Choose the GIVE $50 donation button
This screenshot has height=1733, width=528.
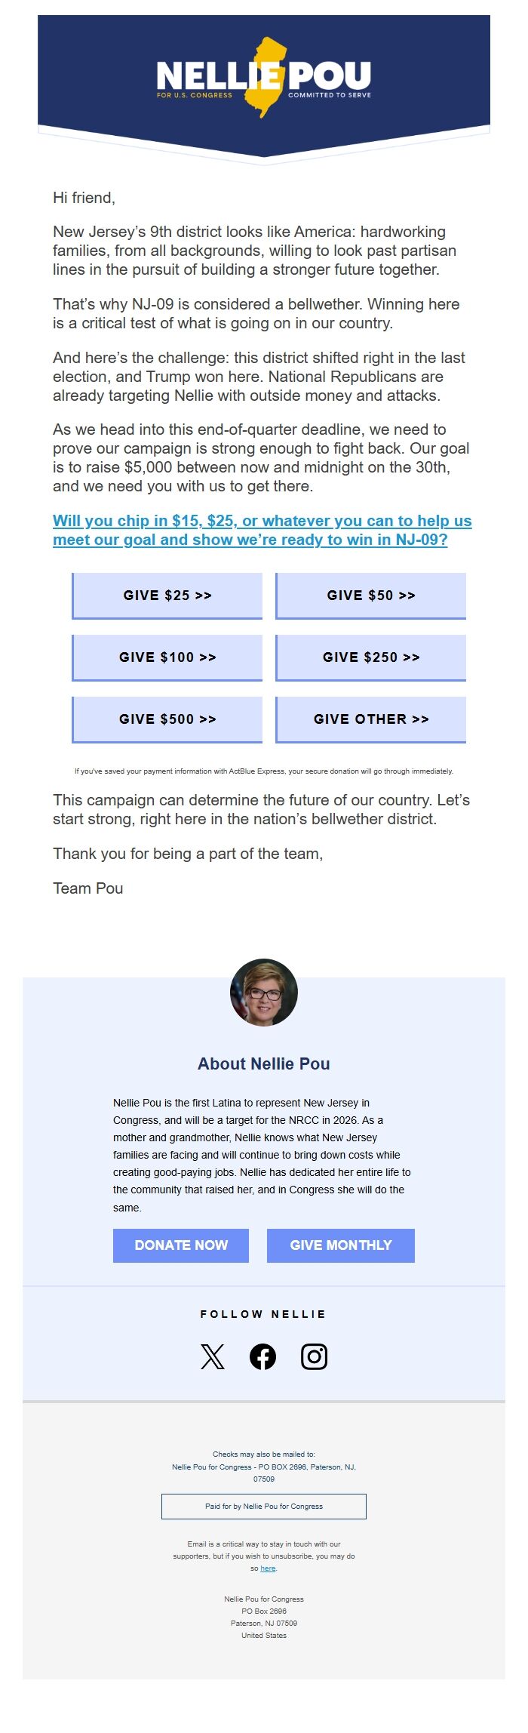(371, 596)
